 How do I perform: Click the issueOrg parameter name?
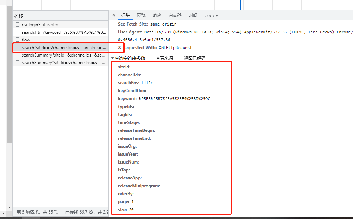pos(127,146)
